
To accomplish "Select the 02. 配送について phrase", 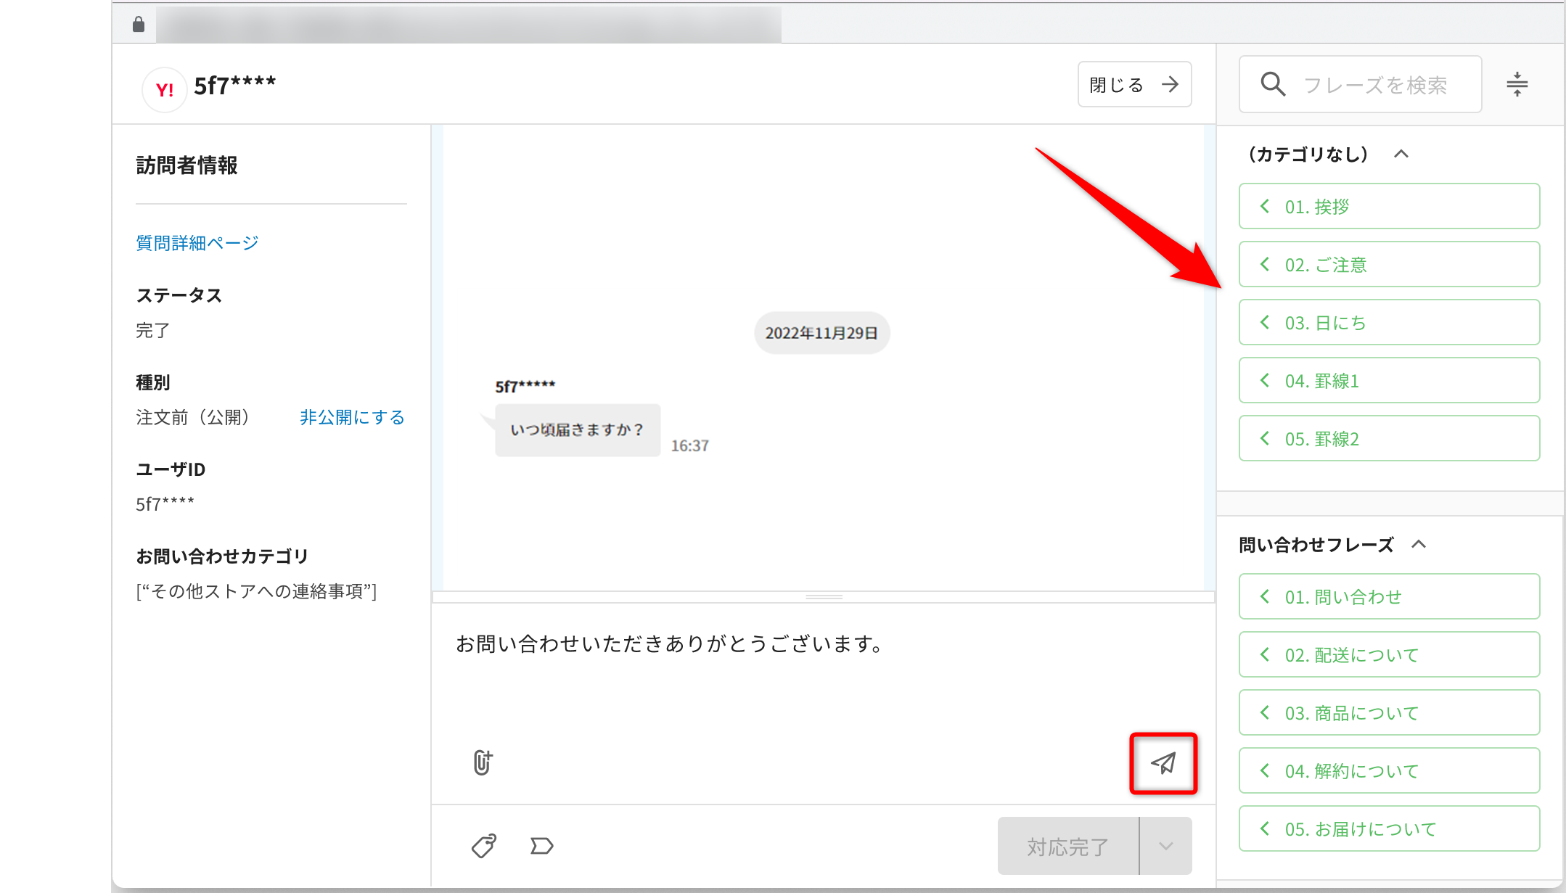I will [1389, 655].
